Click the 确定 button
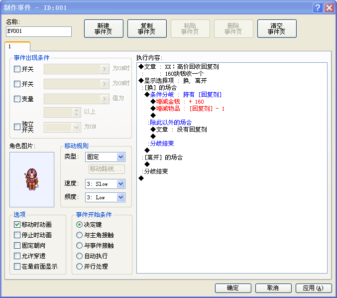 click(233, 288)
